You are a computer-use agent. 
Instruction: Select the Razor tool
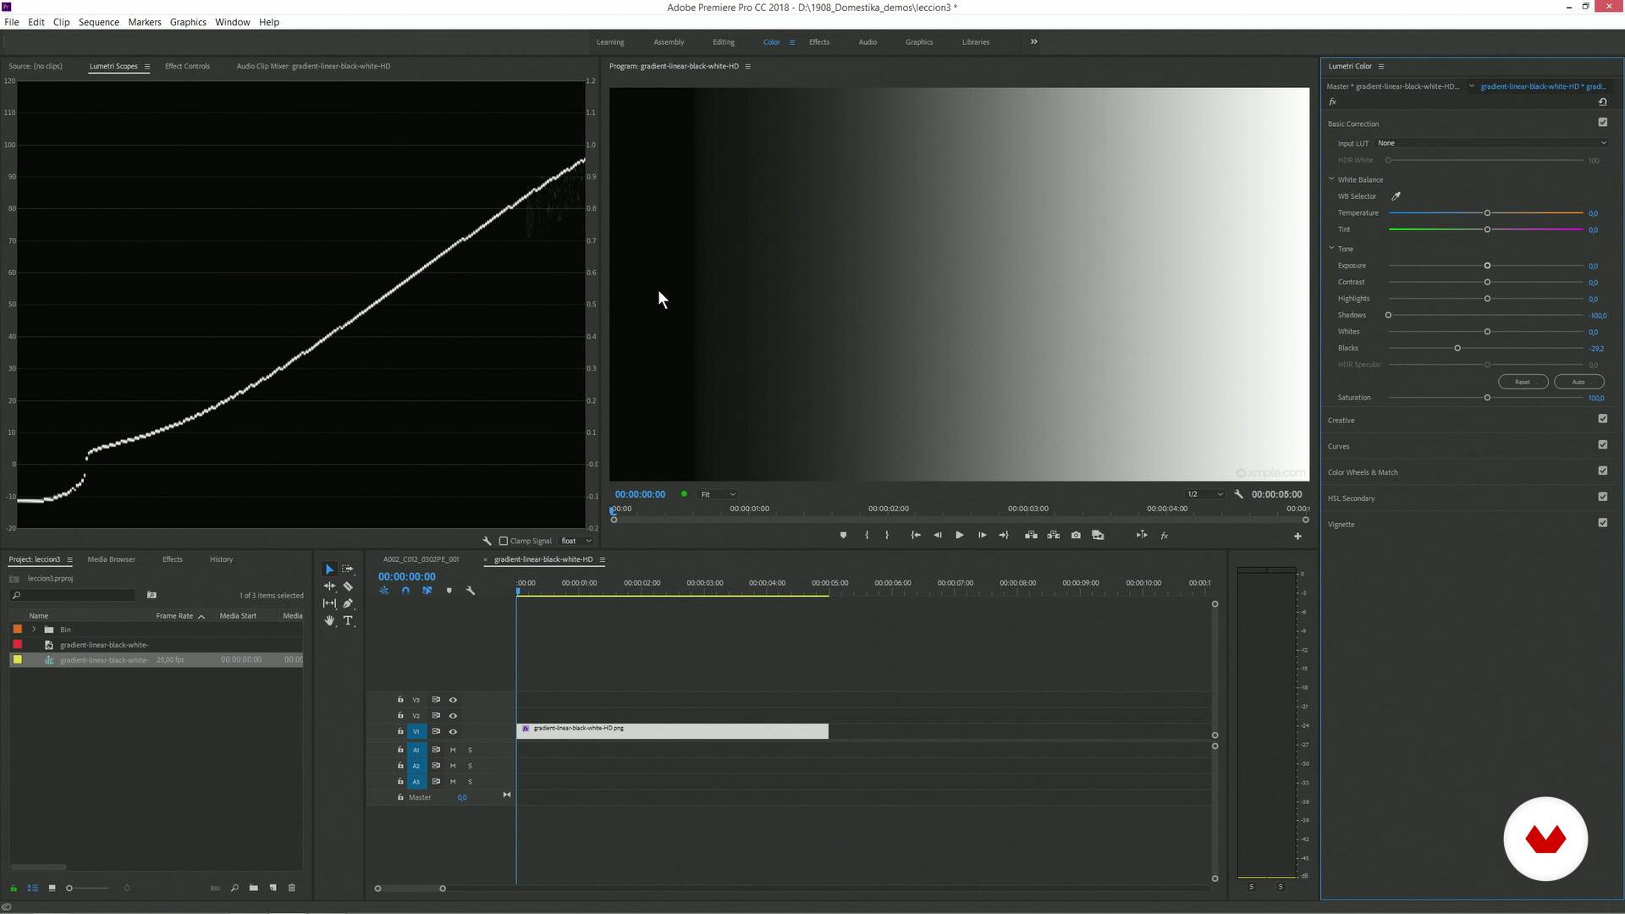(348, 586)
